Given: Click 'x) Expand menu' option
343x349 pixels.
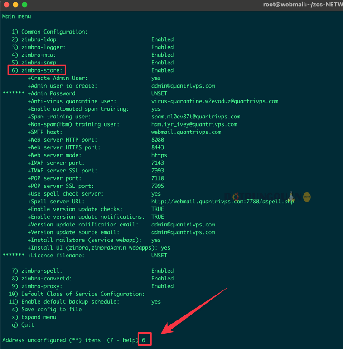Looking at the screenshot, I should [x=34, y=317].
